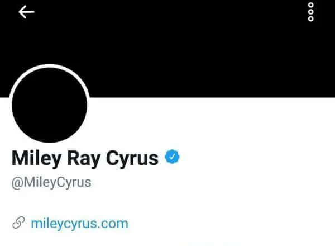Click the grey username @MileyCyrus
335x246 pixels.
[51, 183]
